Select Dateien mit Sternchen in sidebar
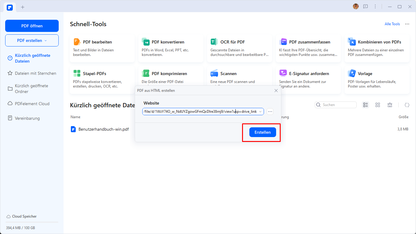The height and width of the screenshot is (234, 416). 32,73
